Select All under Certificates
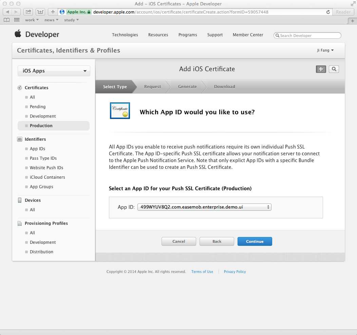Viewport: 357px width, 335px height. point(32,97)
